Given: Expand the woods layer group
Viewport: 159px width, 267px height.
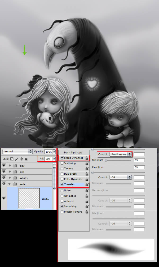Looking at the screenshot, I should (x=10, y=178).
